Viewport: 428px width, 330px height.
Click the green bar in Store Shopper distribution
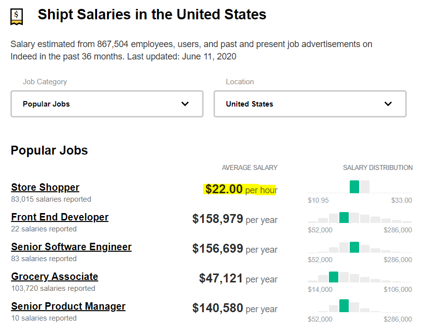(x=354, y=187)
